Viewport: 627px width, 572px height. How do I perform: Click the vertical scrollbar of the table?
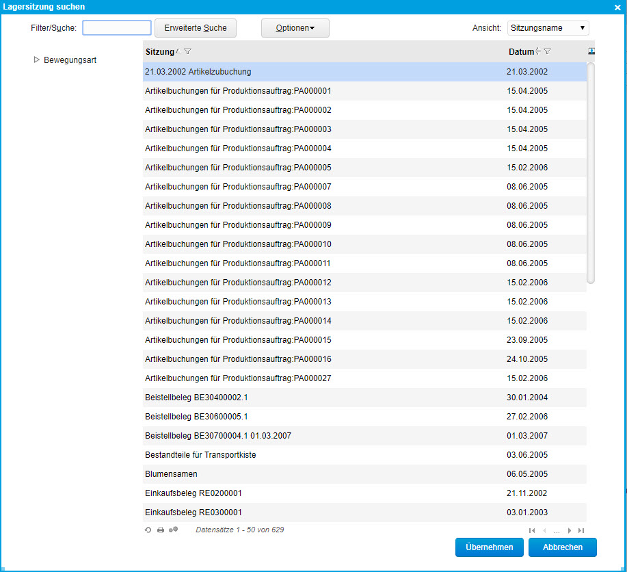click(x=591, y=171)
